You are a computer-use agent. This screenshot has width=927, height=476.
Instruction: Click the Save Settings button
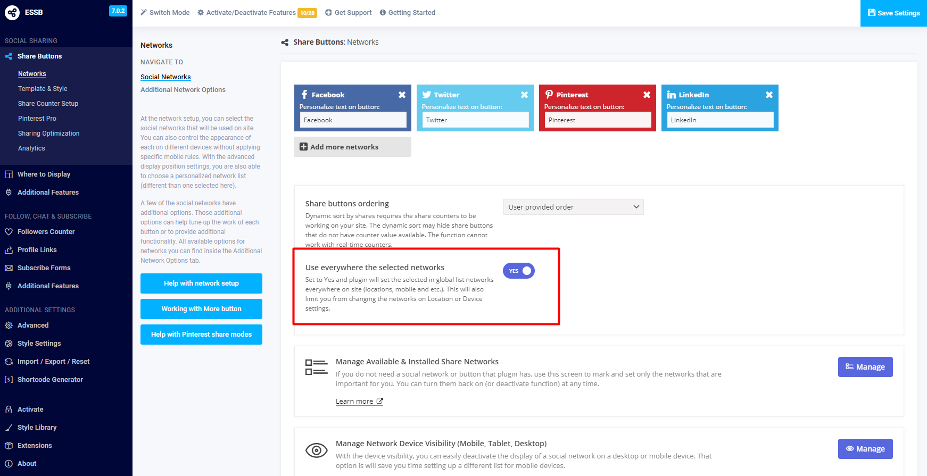(893, 13)
